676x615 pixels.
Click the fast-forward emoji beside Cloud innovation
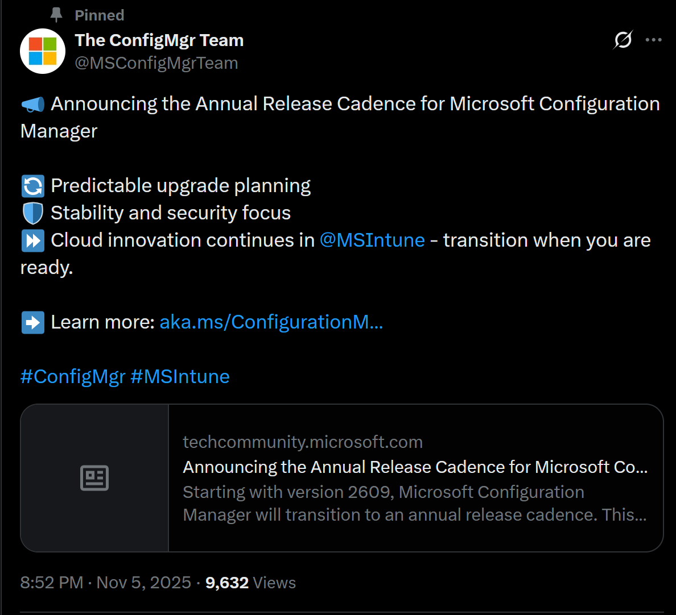tap(32, 240)
